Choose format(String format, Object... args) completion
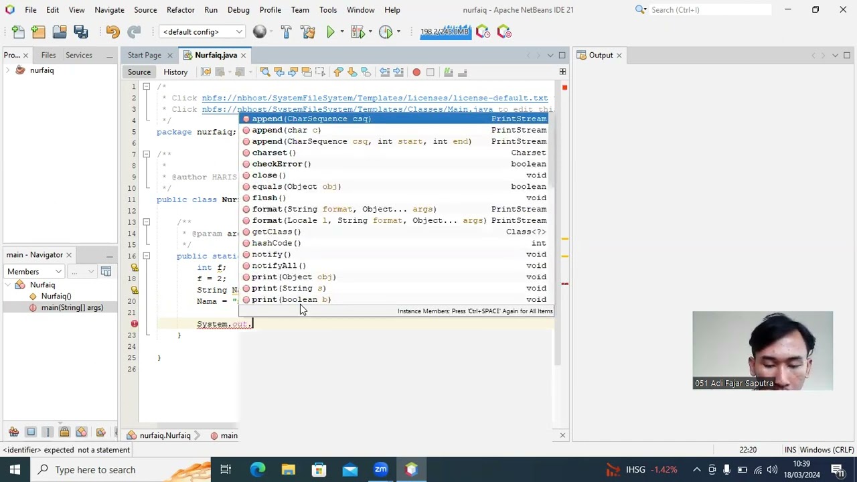This screenshot has height=482, width=857. [395, 209]
